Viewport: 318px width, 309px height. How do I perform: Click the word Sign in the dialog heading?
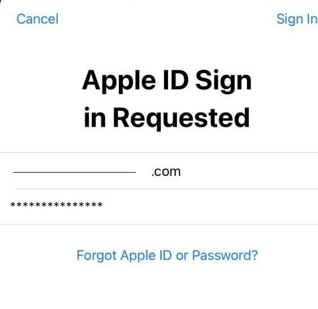[x=224, y=81]
